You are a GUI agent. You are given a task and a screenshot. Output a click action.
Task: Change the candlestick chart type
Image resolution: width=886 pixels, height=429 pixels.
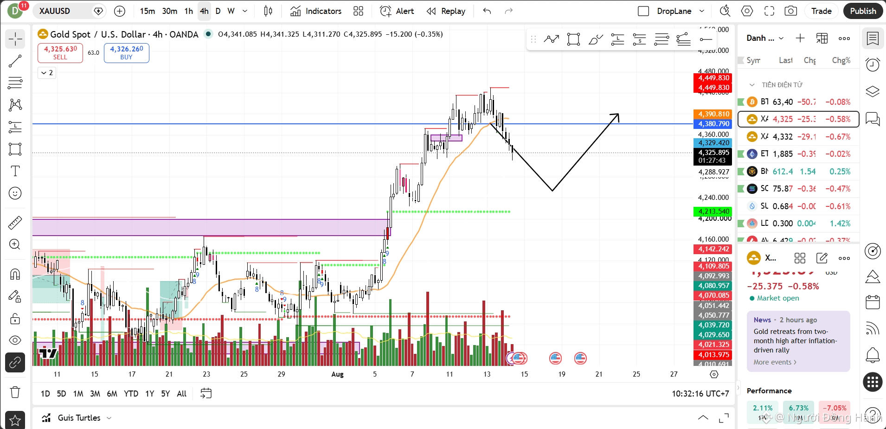point(268,11)
